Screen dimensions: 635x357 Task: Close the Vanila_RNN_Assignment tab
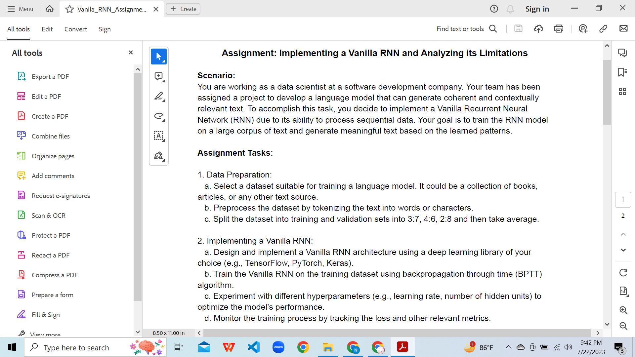[x=156, y=9]
